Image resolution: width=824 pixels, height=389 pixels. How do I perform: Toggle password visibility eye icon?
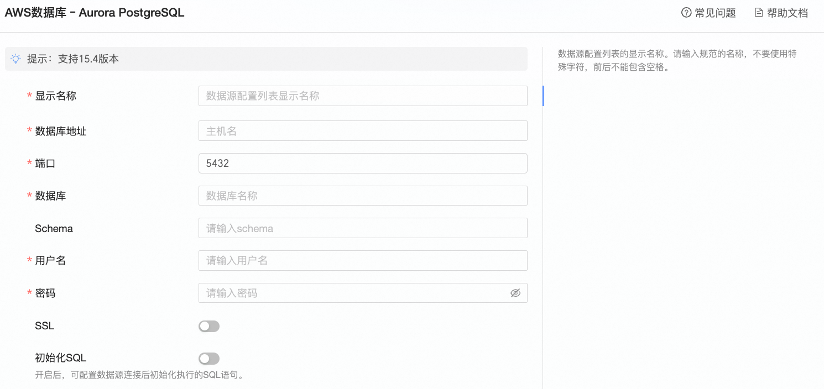[x=515, y=293]
